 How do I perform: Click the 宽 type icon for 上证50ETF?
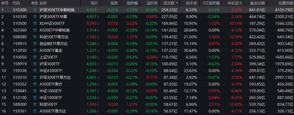[x=34, y=57]
